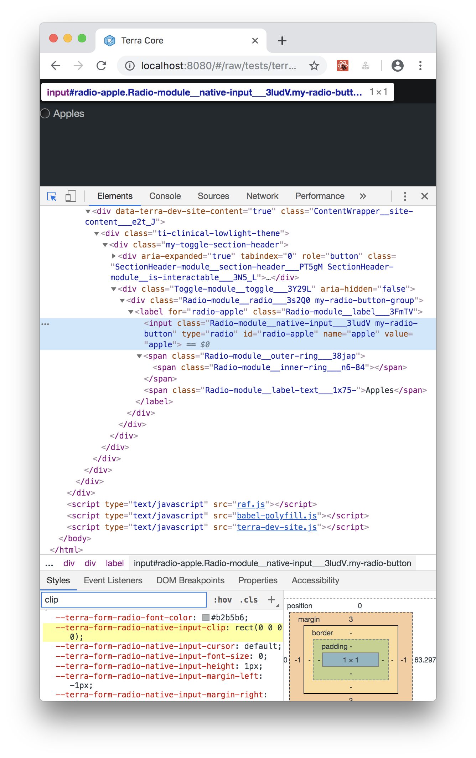Open the Accessibility tab
This screenshot has height=758, width=476.
pos(316,580)
